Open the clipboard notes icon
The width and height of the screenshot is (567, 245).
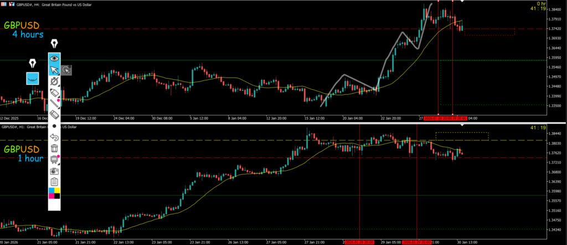point(54,182)
